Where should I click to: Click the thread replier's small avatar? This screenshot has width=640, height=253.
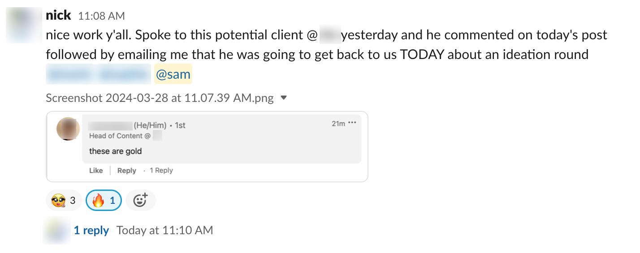point(56,231)
